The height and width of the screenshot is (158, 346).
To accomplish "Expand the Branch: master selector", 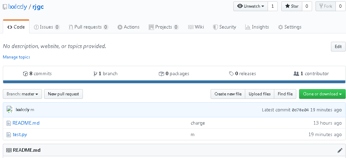I will (x=22, y=94).
